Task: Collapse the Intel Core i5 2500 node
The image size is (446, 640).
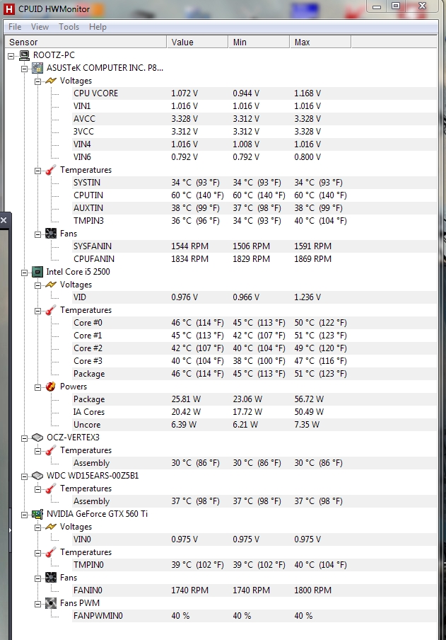Action: 24,272
